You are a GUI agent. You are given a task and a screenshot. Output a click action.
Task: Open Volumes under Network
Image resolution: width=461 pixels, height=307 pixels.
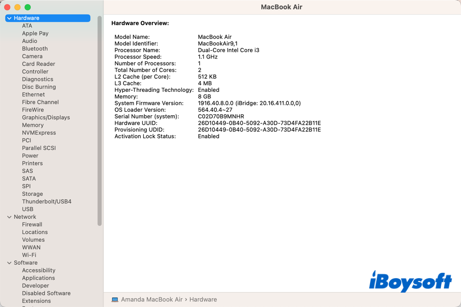(33, 240)
